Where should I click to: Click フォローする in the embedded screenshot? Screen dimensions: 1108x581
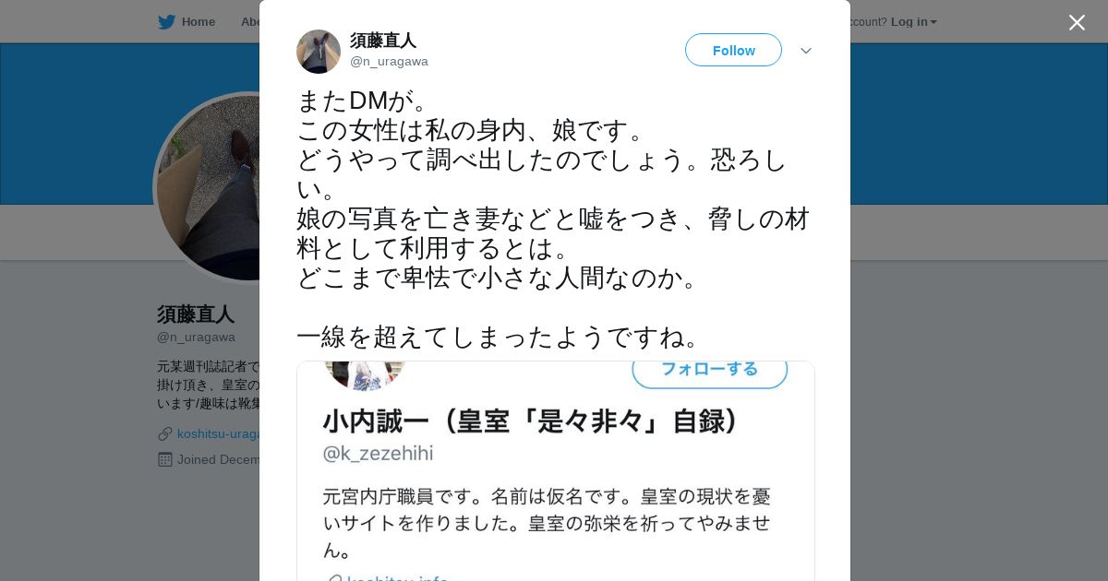(x=709, y=370)
